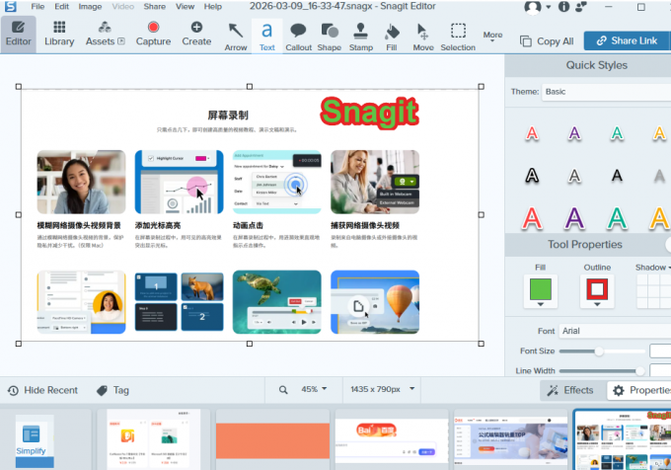Click the red Outline color swatch
Screen dimensions: 671x470
pyautogui.click(x=597, y=289)
